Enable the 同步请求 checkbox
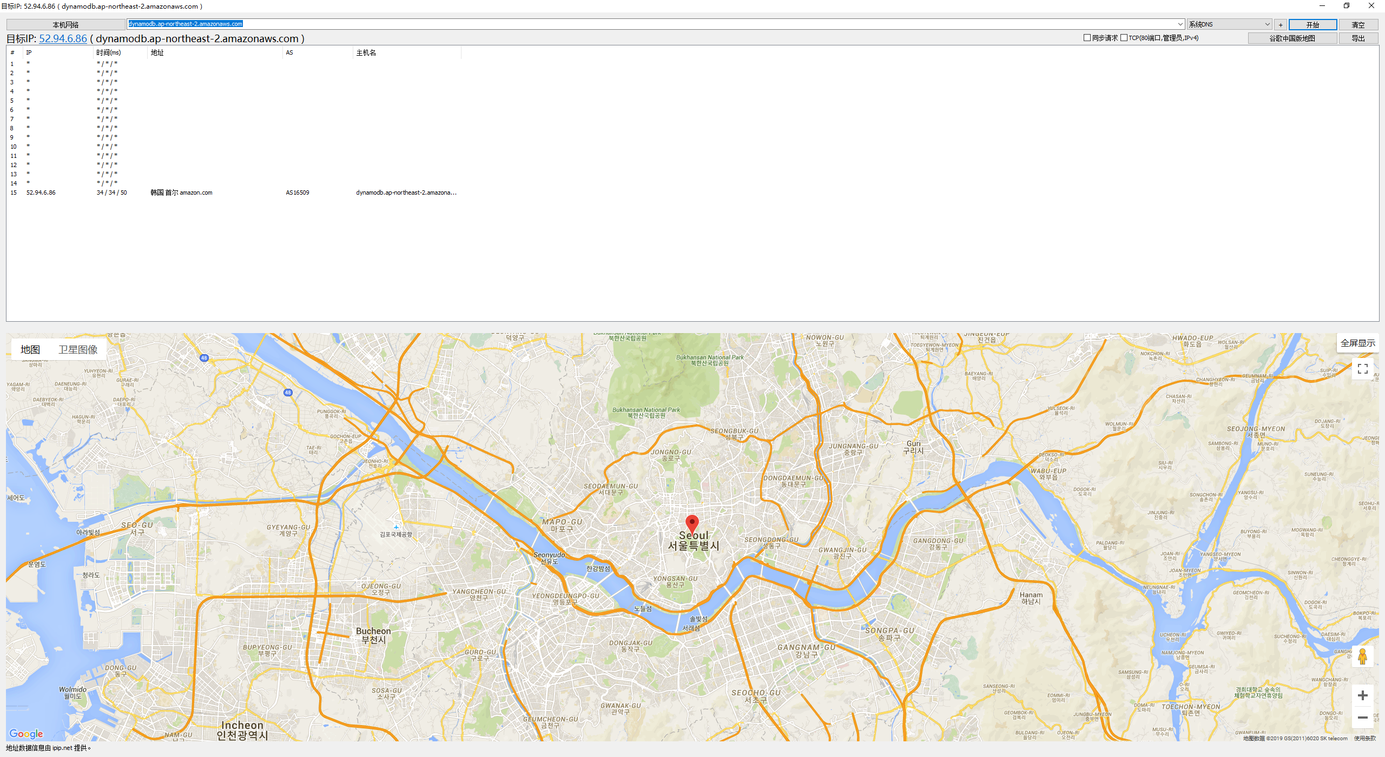Viewport: 1385px width, 757px height. 1087,38
